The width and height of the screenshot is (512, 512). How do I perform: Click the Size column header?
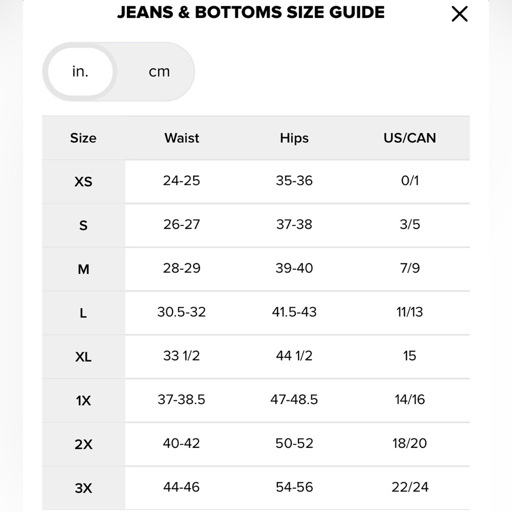83,138
